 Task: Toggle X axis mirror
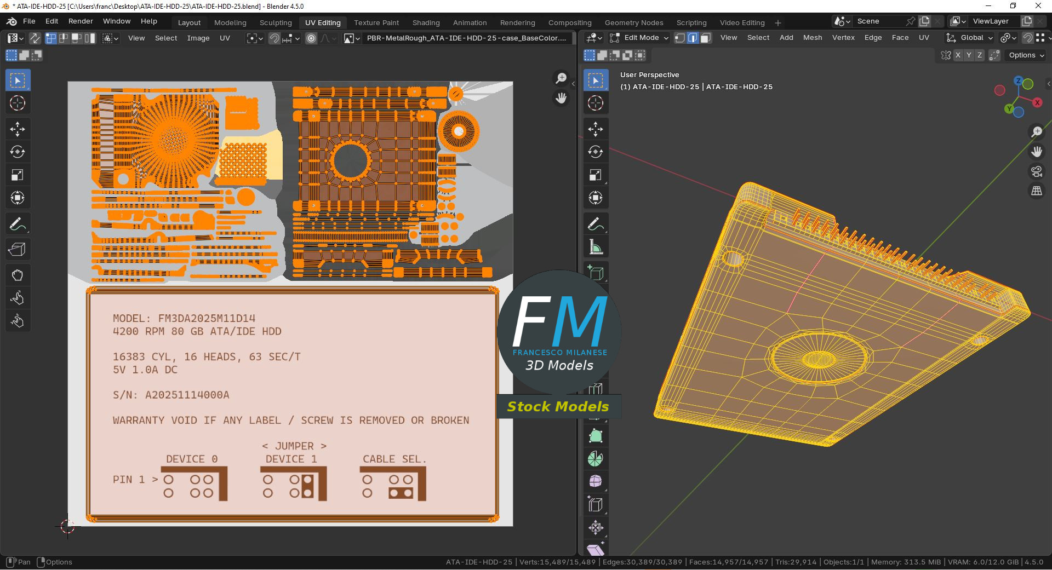pyautogui.click(x=958, y=55)
